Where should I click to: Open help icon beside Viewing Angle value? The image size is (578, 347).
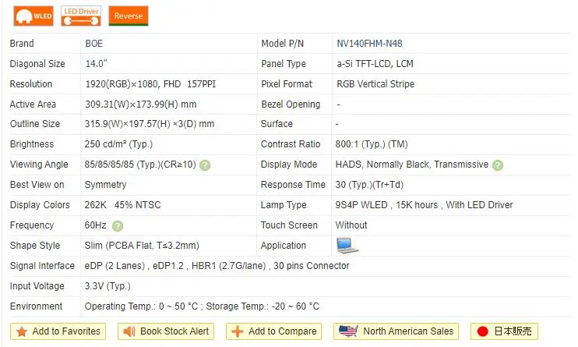coord(205,165)
